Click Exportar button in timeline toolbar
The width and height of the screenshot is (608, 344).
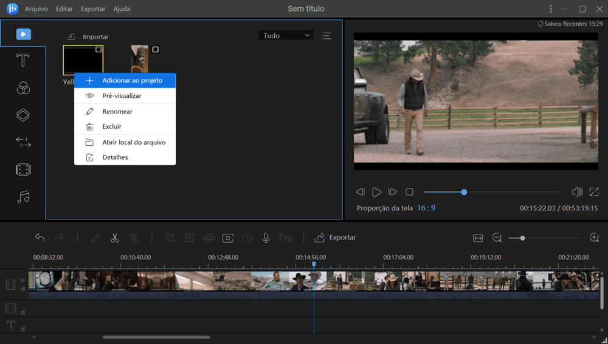click(x=335, y=238)
